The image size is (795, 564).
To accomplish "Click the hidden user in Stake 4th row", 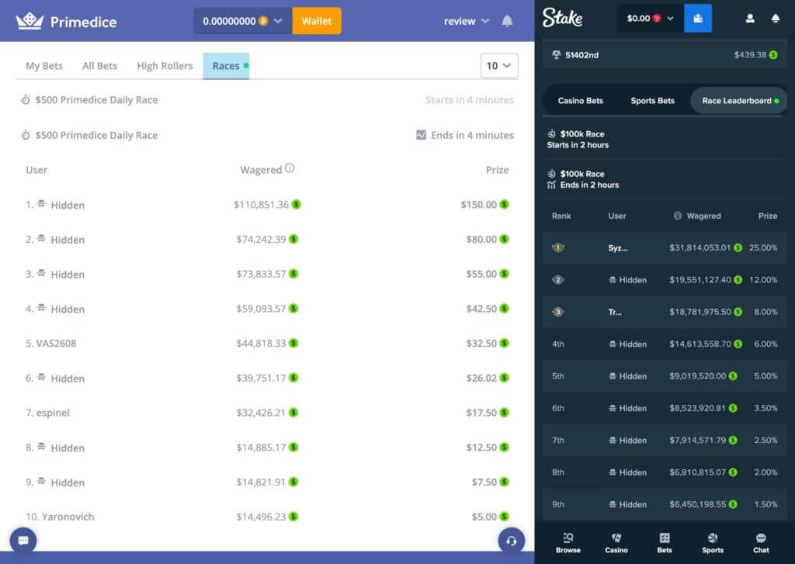I will tap(627, 344).
